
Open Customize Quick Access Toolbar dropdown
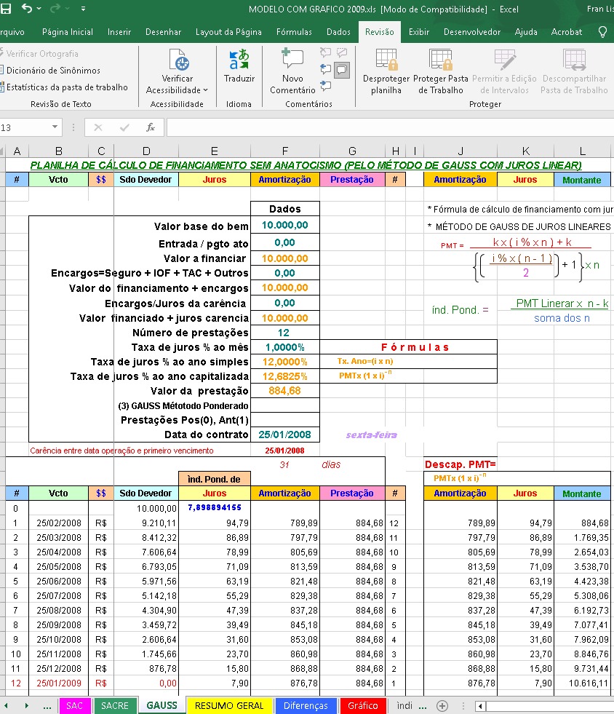point(82,9)
